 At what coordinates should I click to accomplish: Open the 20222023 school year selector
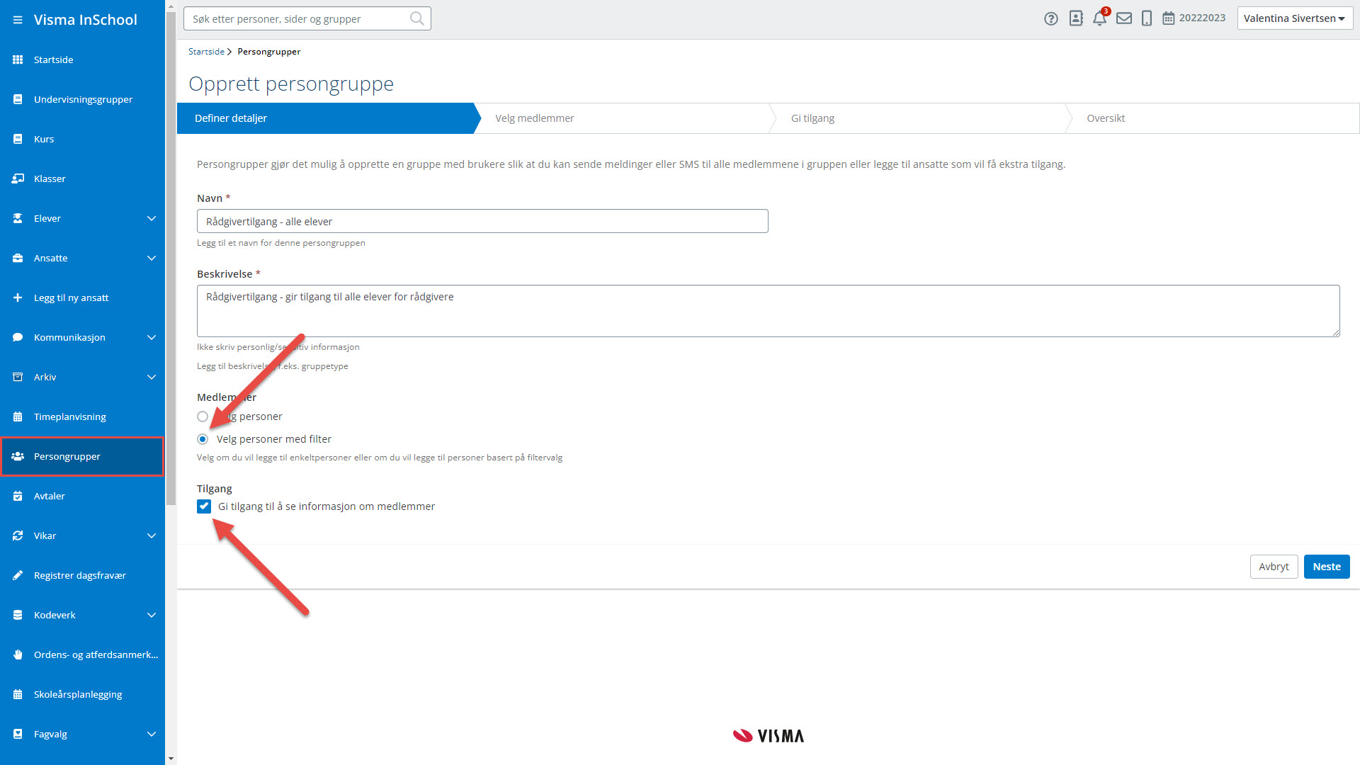[x=1194, y=18]
